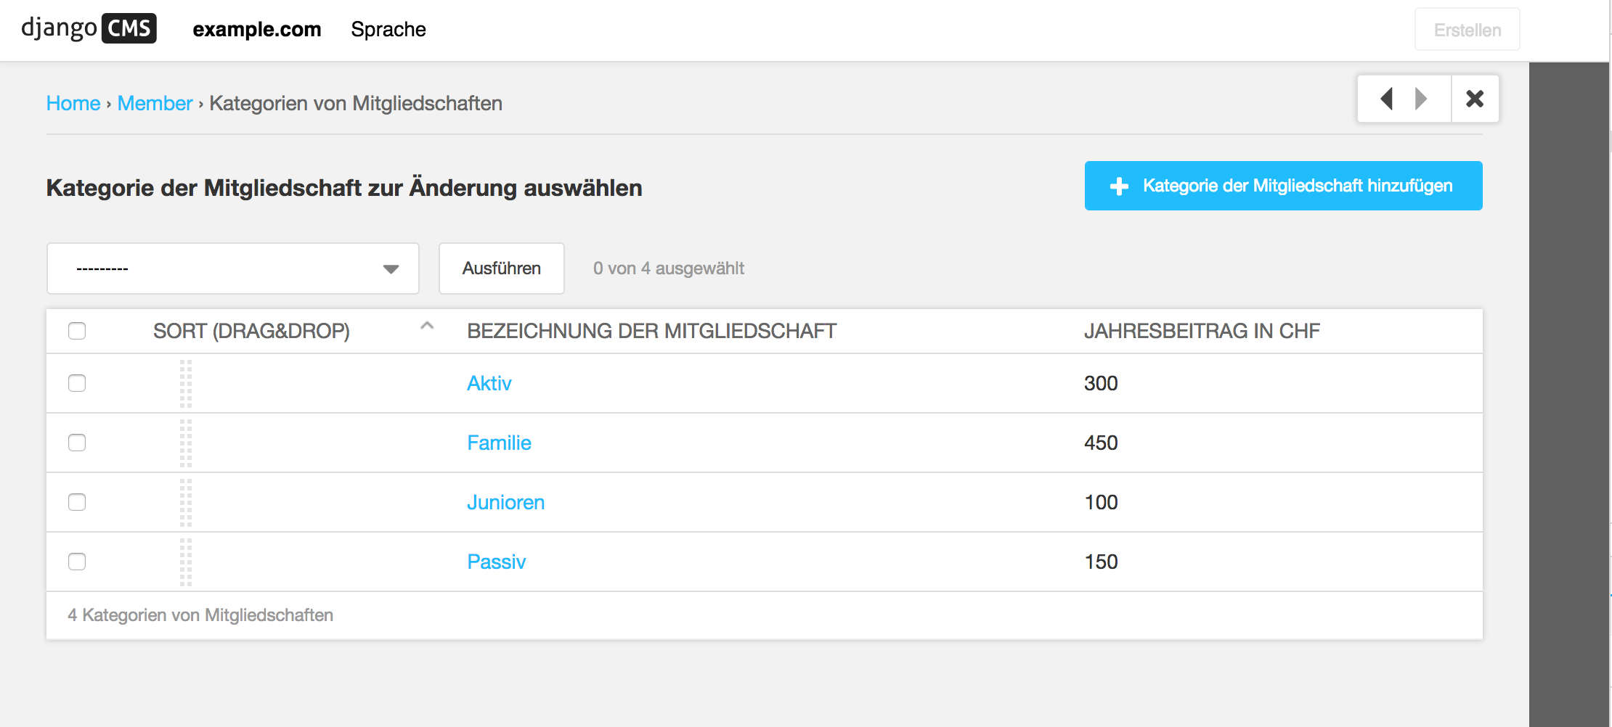The width and height of the screenshot is (1612, 727).
Task: Close the side frame with the X icon
Action: point(1475,99)
